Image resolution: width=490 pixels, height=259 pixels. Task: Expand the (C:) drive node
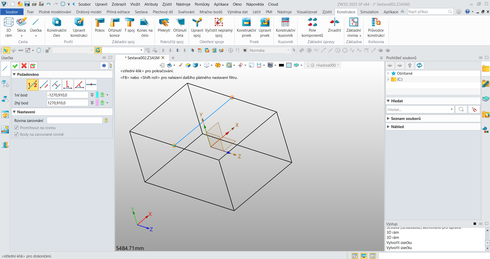(388, 79)
